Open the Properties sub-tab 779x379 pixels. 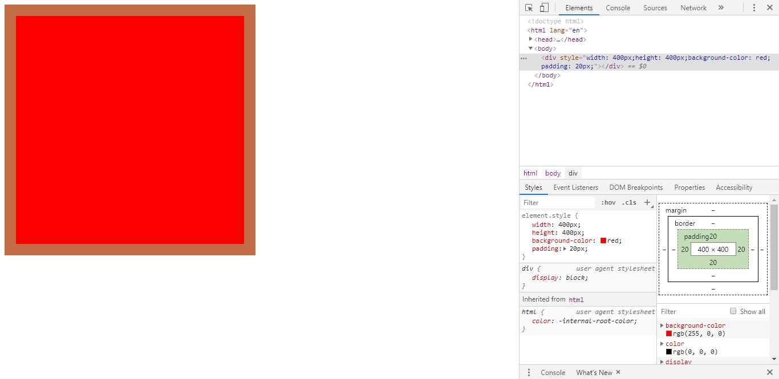tap(689, 188)
